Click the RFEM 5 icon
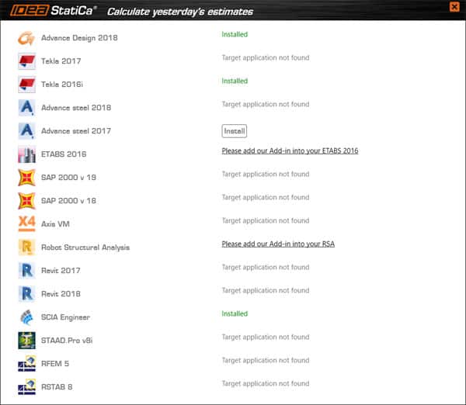 (26, 364)
